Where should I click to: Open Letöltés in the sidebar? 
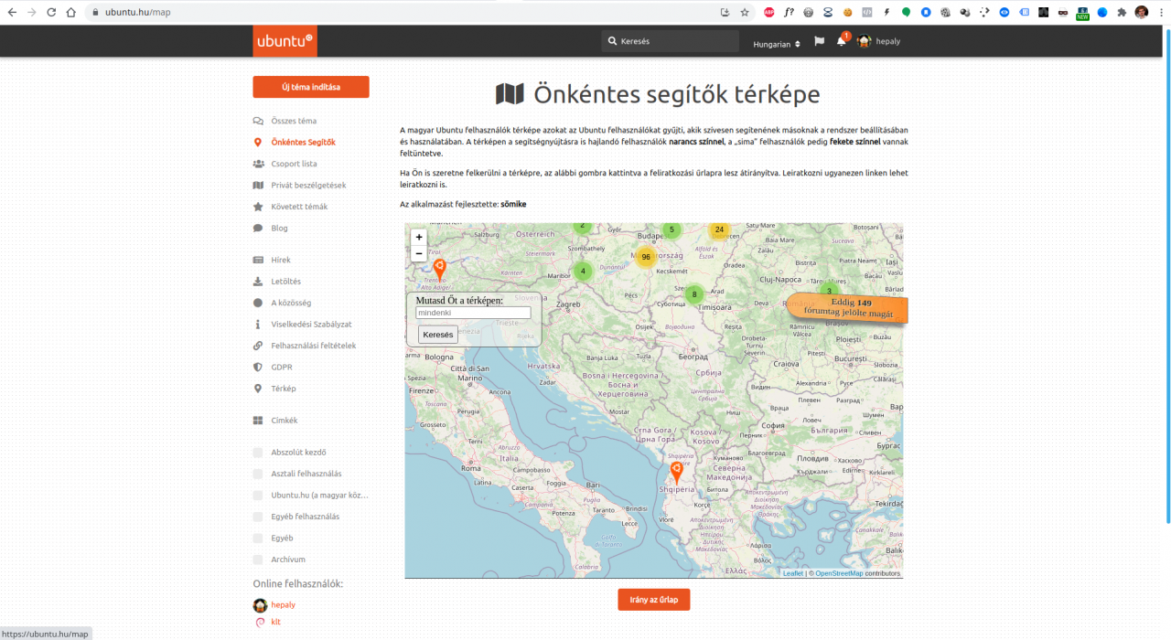click(x=285, y=282)
